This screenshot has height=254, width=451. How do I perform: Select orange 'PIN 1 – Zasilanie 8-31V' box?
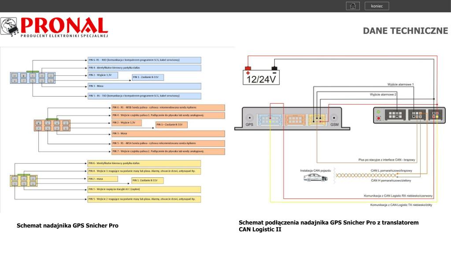[x=171, y=125]
